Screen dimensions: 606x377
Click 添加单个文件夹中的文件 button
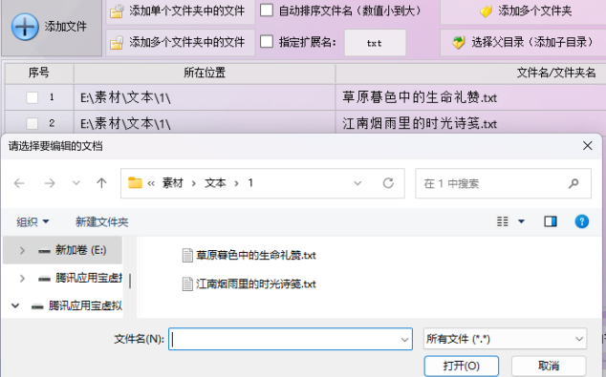[180, 11]
